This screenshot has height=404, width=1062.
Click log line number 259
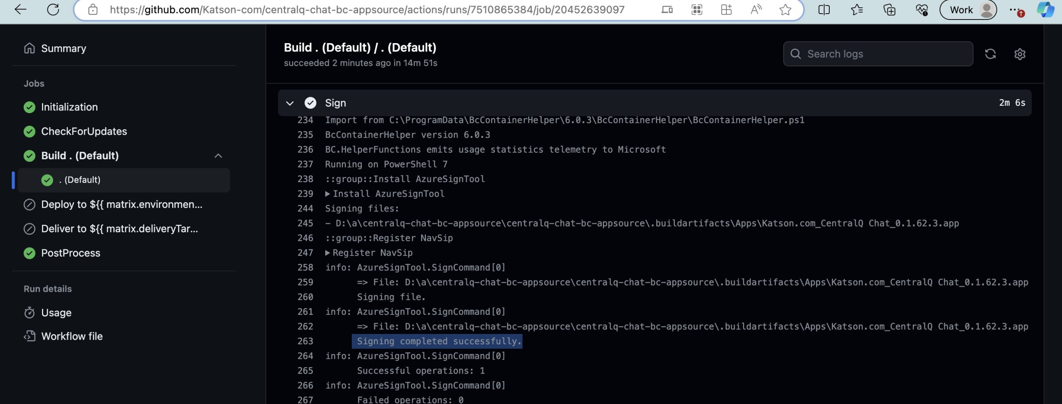tap(305, 282)
